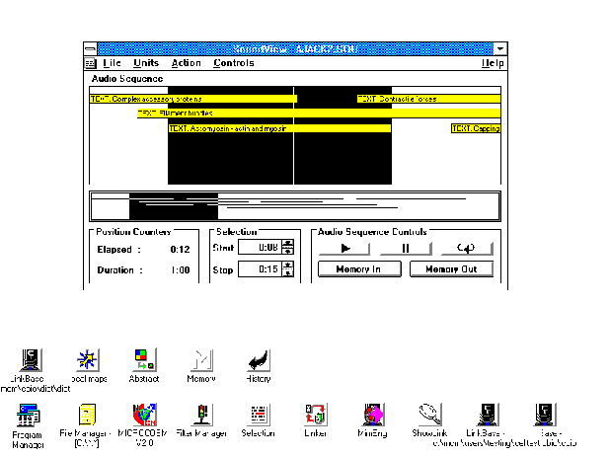Click the Stop time spinner arrows
Screen dimensions: 610x457
tap(287, 269)
